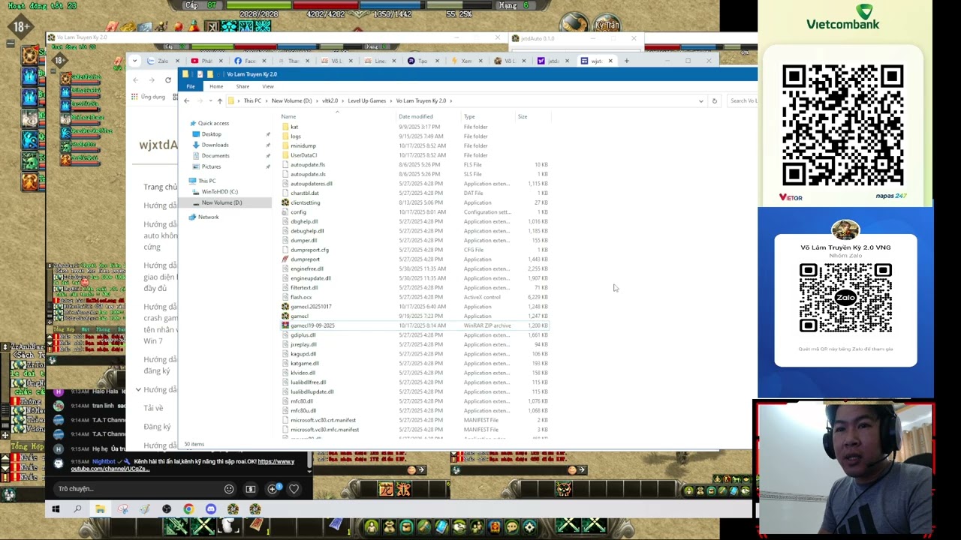Screen dimensions: 961x540
Task: Go back in the Chrome browser
Action: [136, 80]
